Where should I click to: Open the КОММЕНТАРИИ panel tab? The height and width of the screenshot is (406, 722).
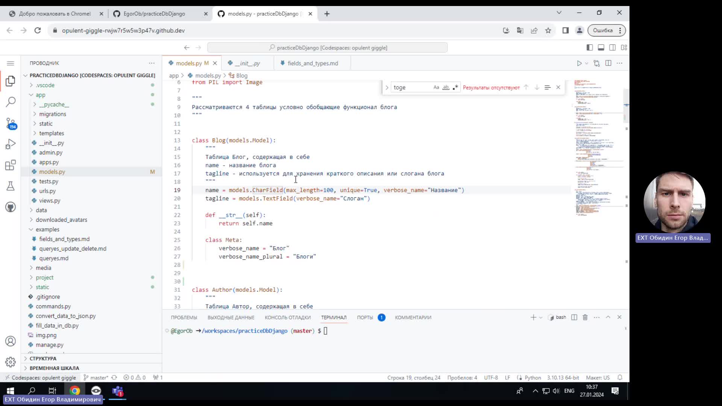[413, 317]
